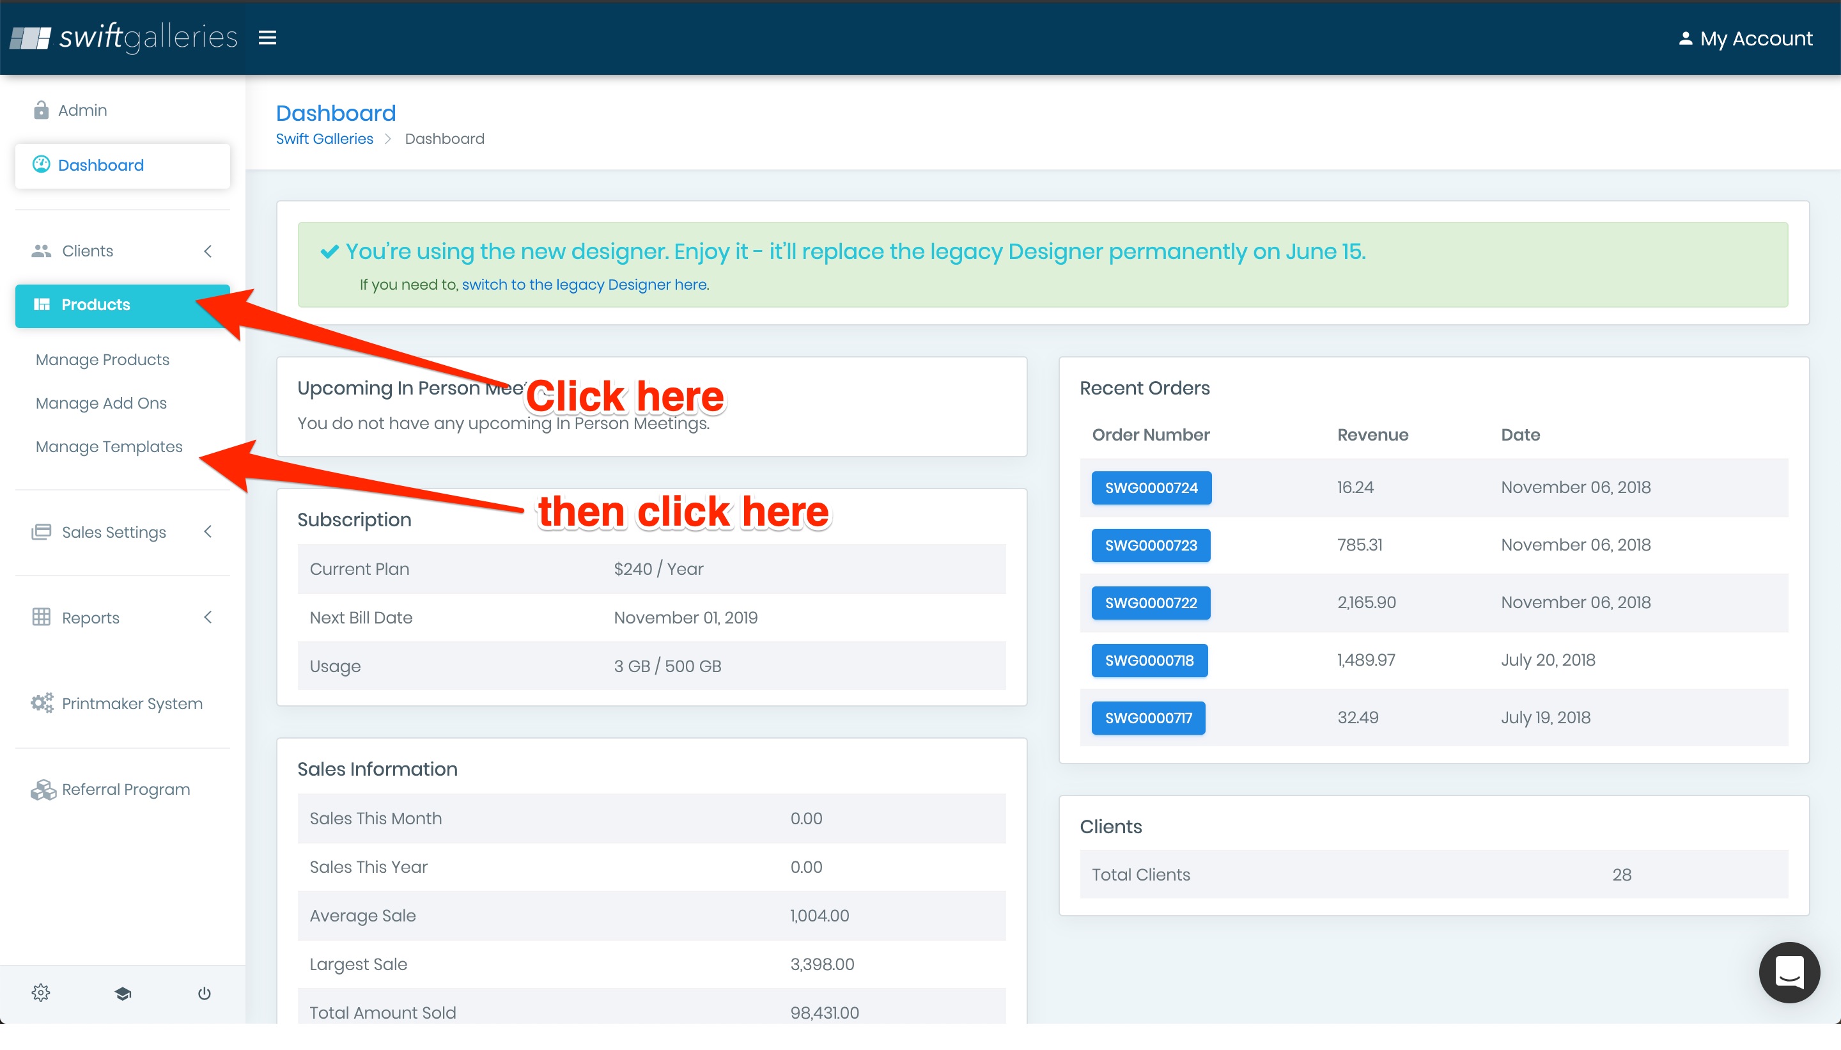Click the graduation cap tutorials icon
Image resolution: width=1841 pixels, height=1050 pixels.
(123, 994)
